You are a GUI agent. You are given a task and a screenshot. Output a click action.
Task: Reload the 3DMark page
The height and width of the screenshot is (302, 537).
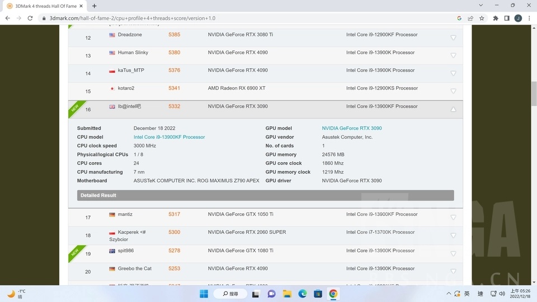click(x=31, y=18)
